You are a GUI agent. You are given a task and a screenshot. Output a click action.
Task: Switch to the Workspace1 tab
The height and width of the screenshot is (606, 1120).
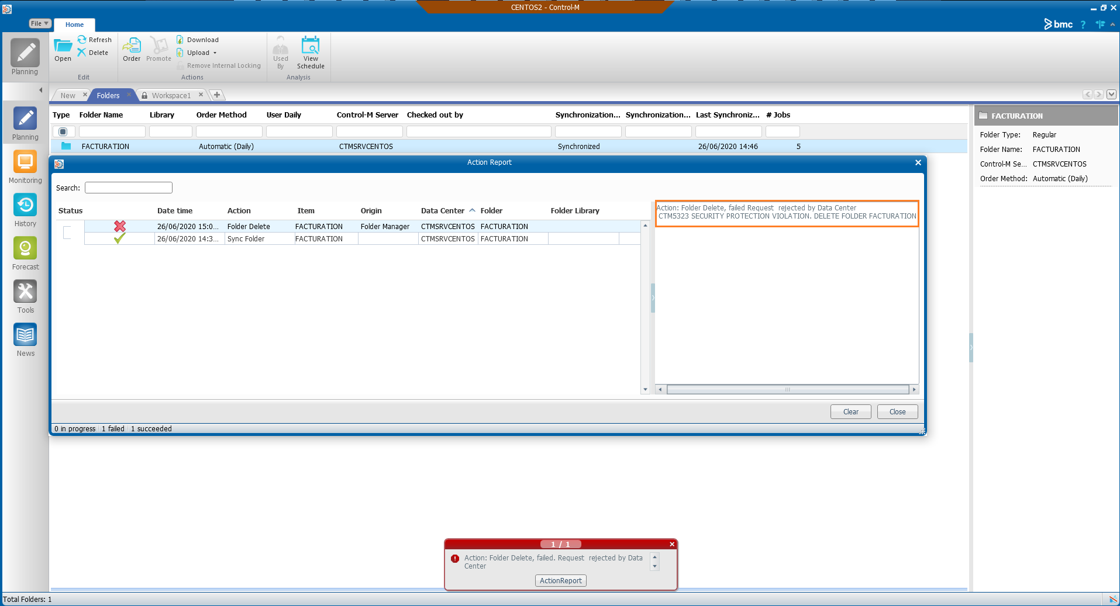coord(171,95)
